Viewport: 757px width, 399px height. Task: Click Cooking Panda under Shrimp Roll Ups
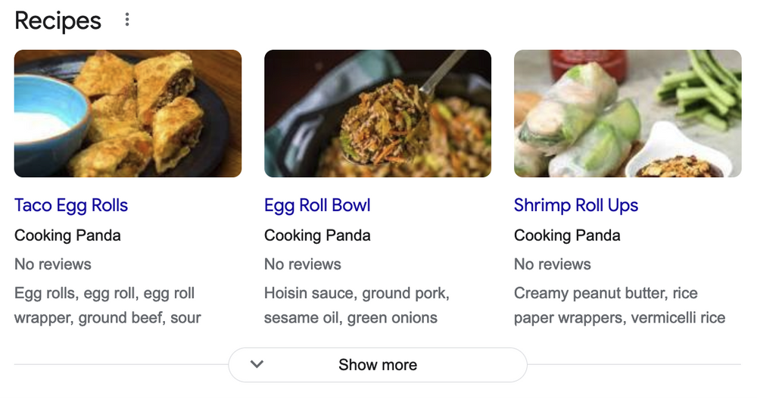[x=567, y=235]
